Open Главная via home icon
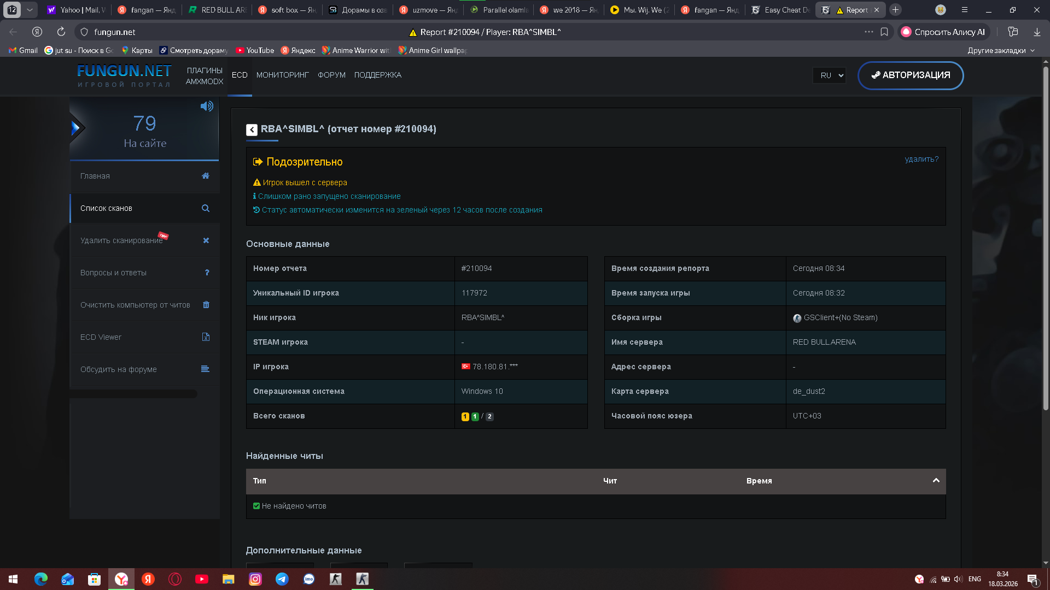 (x=206, y=176)
